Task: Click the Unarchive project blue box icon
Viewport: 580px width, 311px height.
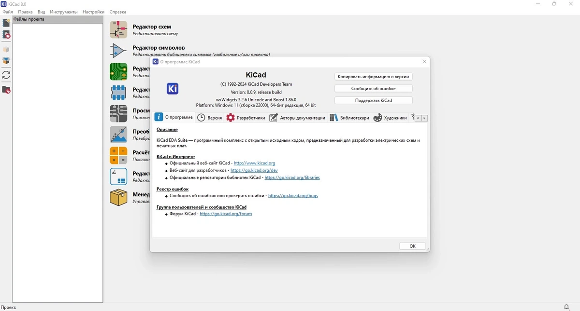Action: point(6,61)
